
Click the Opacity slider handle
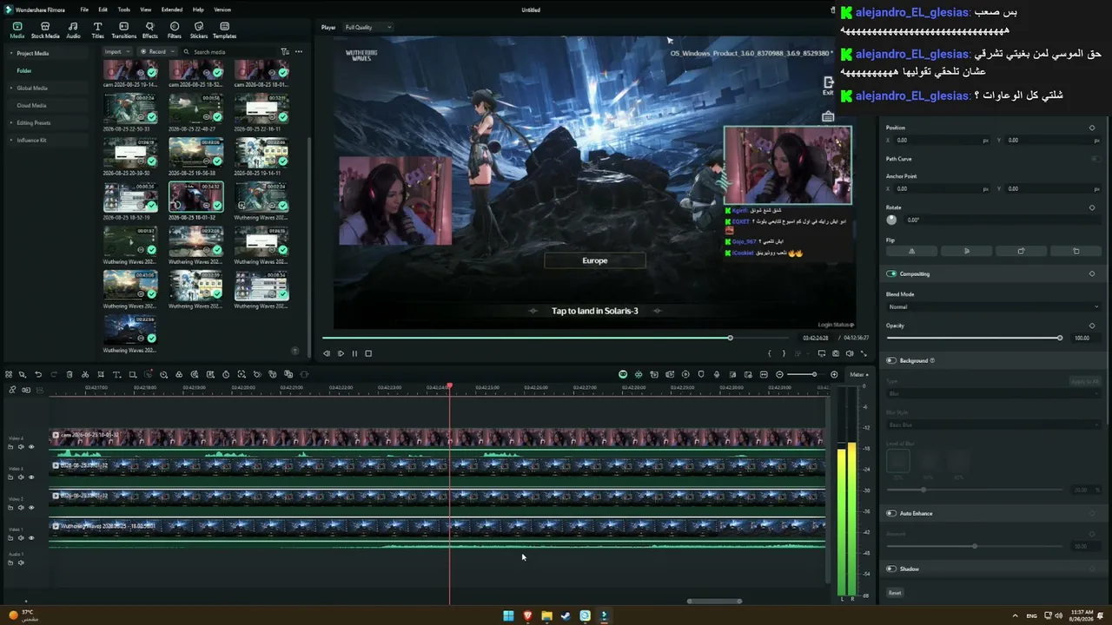coord(1060,338)
